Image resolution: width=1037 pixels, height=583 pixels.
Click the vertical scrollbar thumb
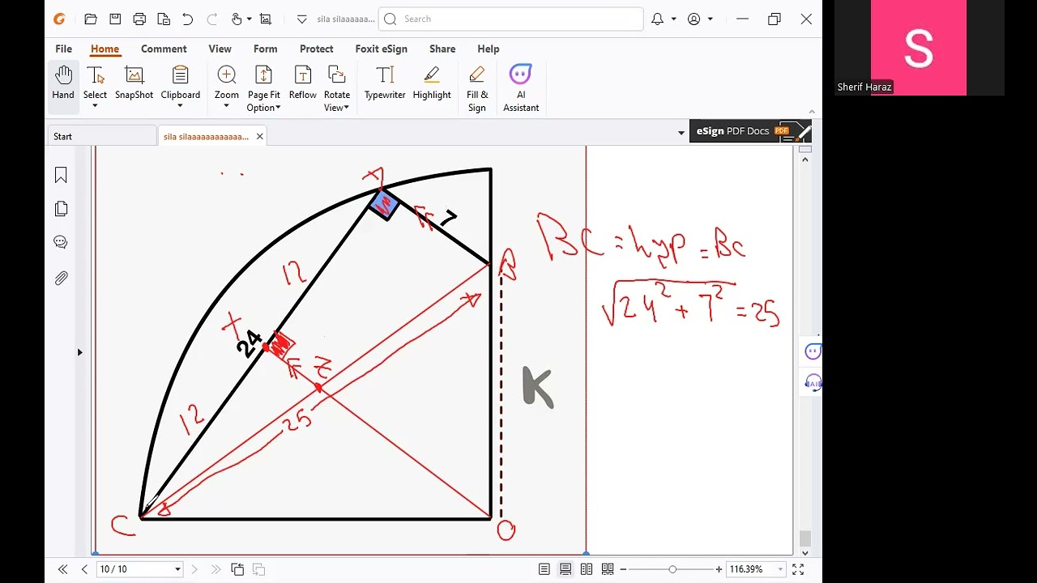coord(804,538)
